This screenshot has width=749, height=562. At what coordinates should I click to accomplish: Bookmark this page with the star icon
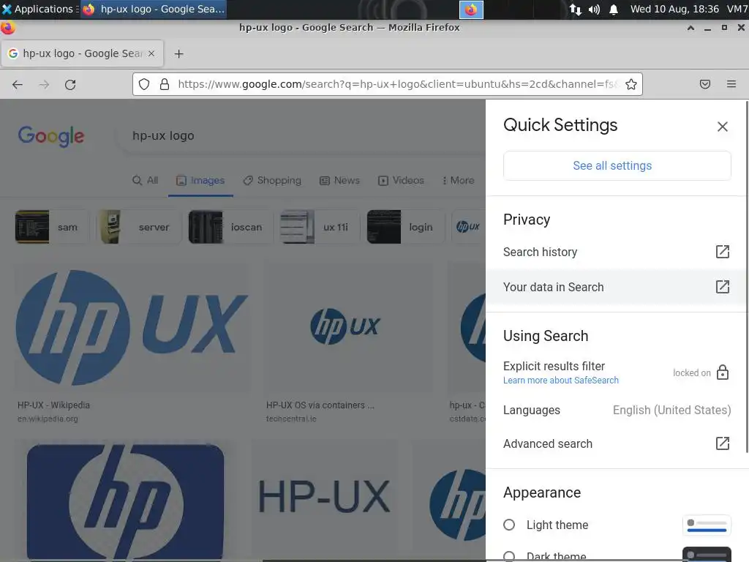(x=631, y=85)
